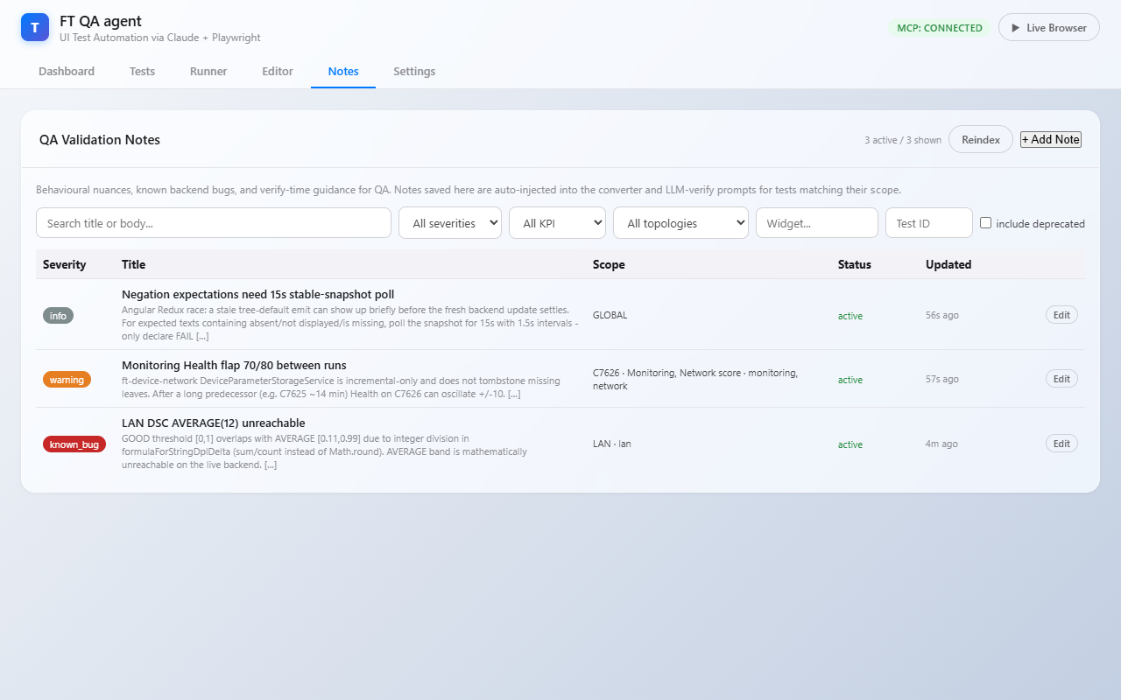Viewport: 1121px width, 700px height.
Task: Enable the include deprecated checkbox
Action: pos(986,223)
